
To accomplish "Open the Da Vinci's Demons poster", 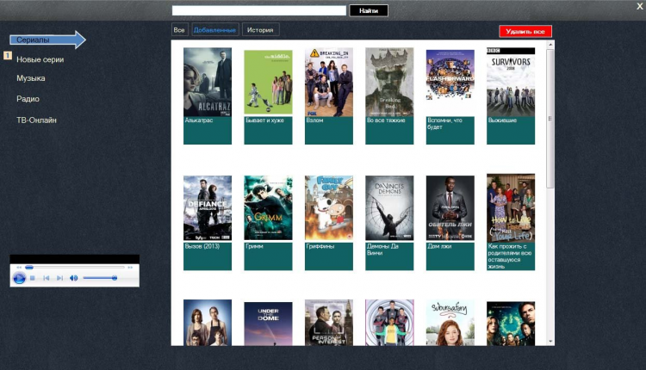I will coord(389,208).
